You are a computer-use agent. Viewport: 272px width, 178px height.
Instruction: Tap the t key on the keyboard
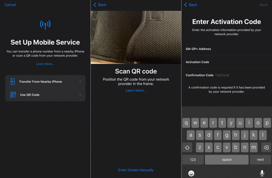[x=222, y=123]
